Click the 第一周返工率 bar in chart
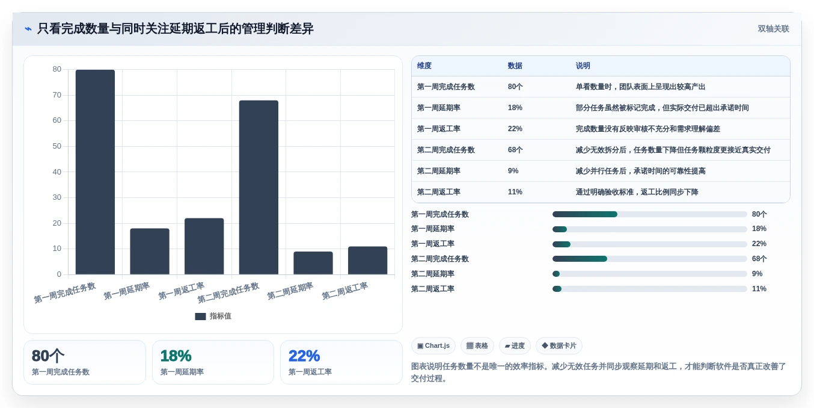Viewport: 814px width, 408px height. [204, 246]
